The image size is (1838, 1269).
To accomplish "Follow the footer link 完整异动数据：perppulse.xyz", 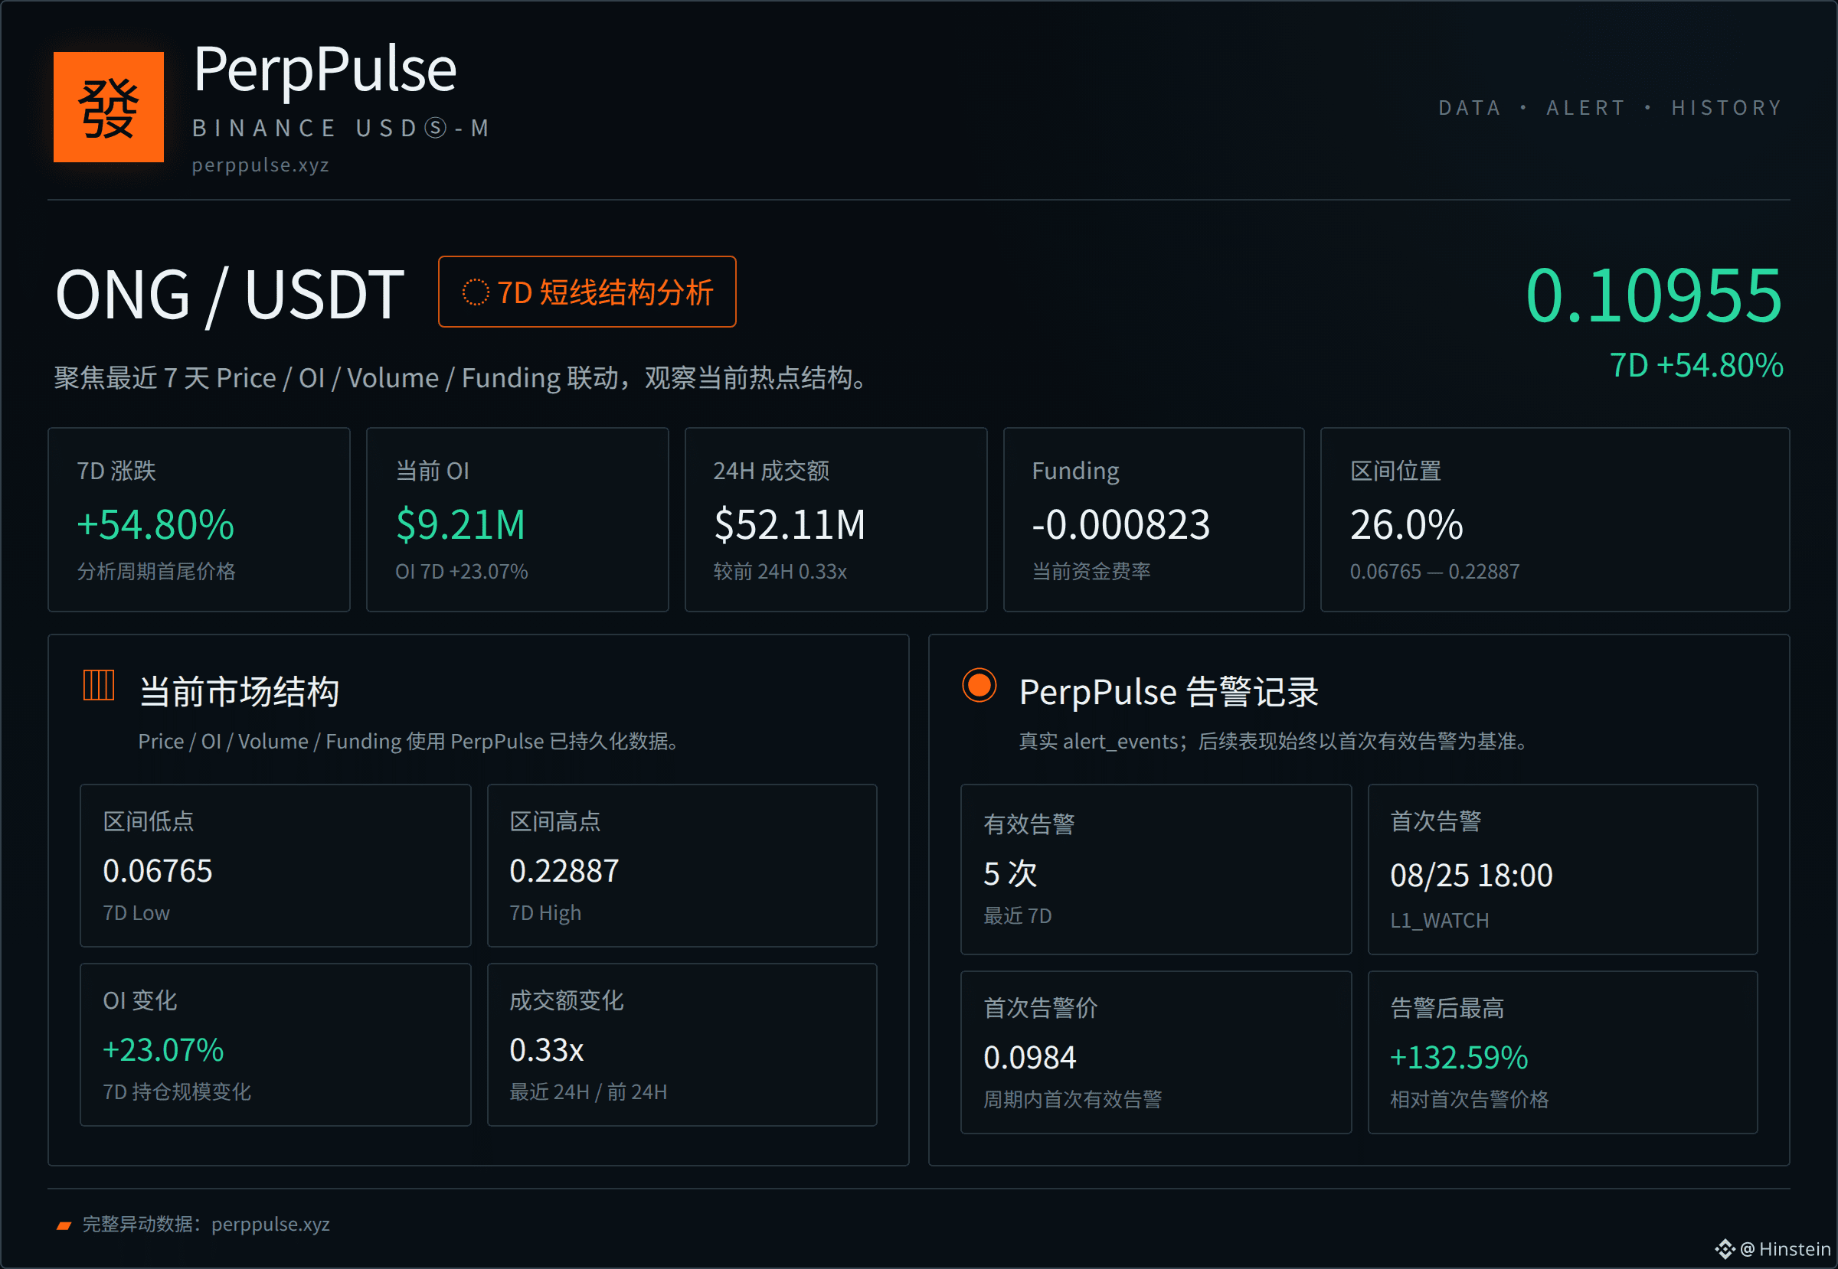I will coord(206,1224).
